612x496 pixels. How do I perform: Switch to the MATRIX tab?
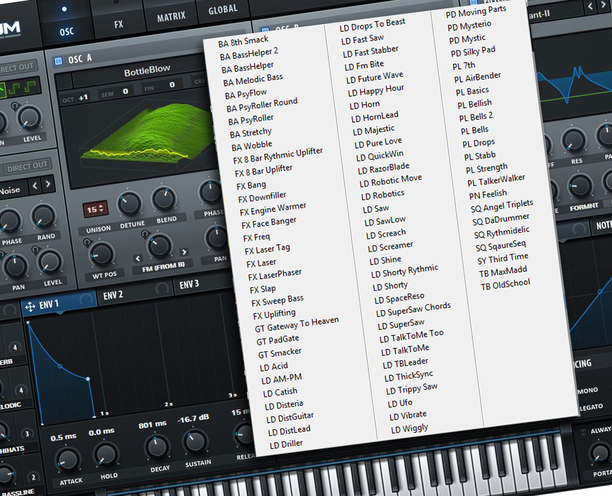[171, 17]
